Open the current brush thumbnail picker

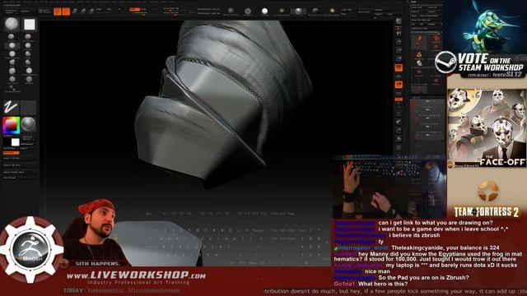pyautogui.click(x=12, y=24)
